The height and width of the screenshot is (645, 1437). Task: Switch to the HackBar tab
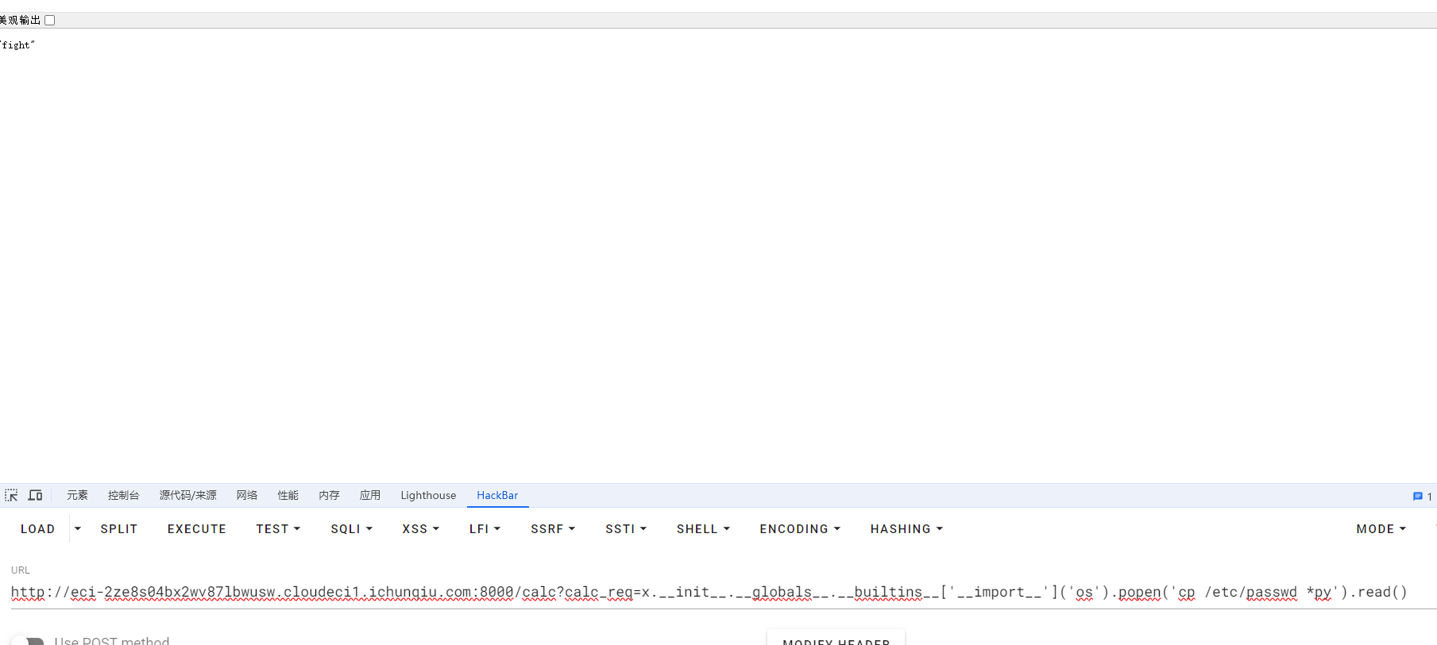[x=497, y=495]
